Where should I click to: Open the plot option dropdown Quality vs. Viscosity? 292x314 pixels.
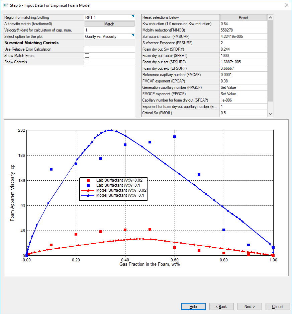[109, 37]
